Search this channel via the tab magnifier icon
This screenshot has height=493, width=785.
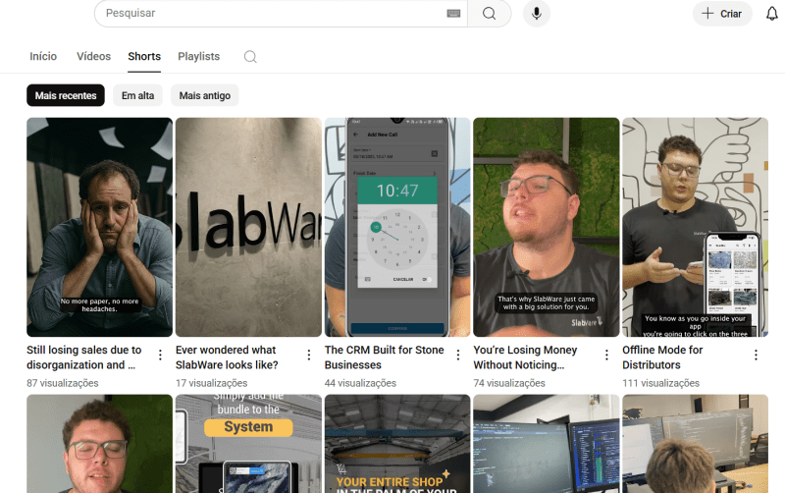(x=250, y=57)
